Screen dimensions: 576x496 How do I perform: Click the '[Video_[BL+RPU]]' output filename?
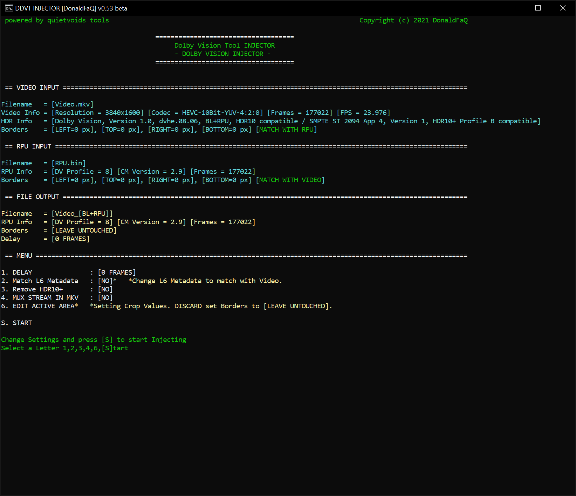(x=82, y=214)
